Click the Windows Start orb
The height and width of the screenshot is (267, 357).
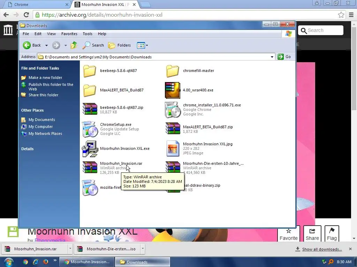coord(8,262)
